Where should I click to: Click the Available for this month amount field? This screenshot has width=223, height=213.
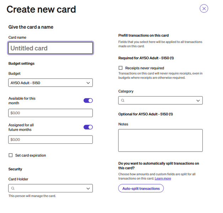coord(50,113)
